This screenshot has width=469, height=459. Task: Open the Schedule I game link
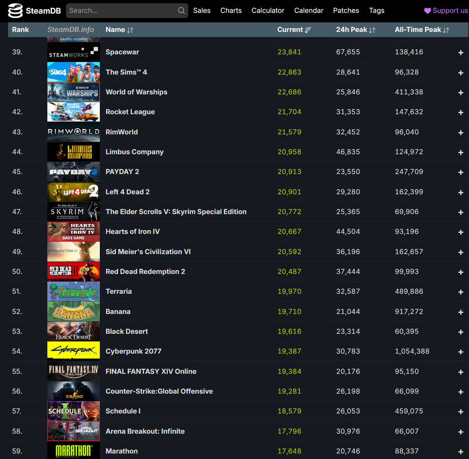pyautogui.click(x=123, y=411)
